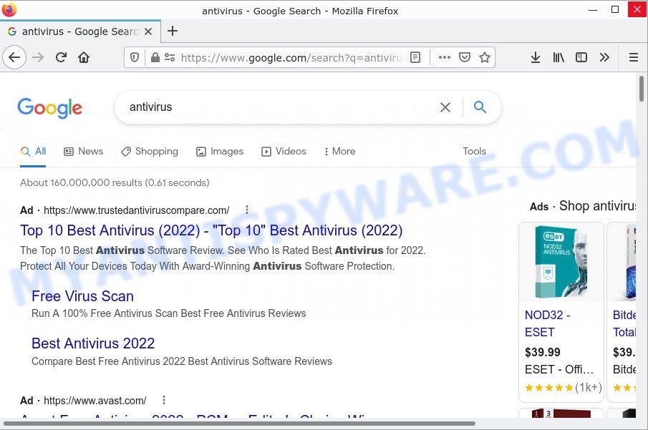The width and height of the screenshot is (648, 430).
Task: Switch to Shopping results
Action: point(150,151)
